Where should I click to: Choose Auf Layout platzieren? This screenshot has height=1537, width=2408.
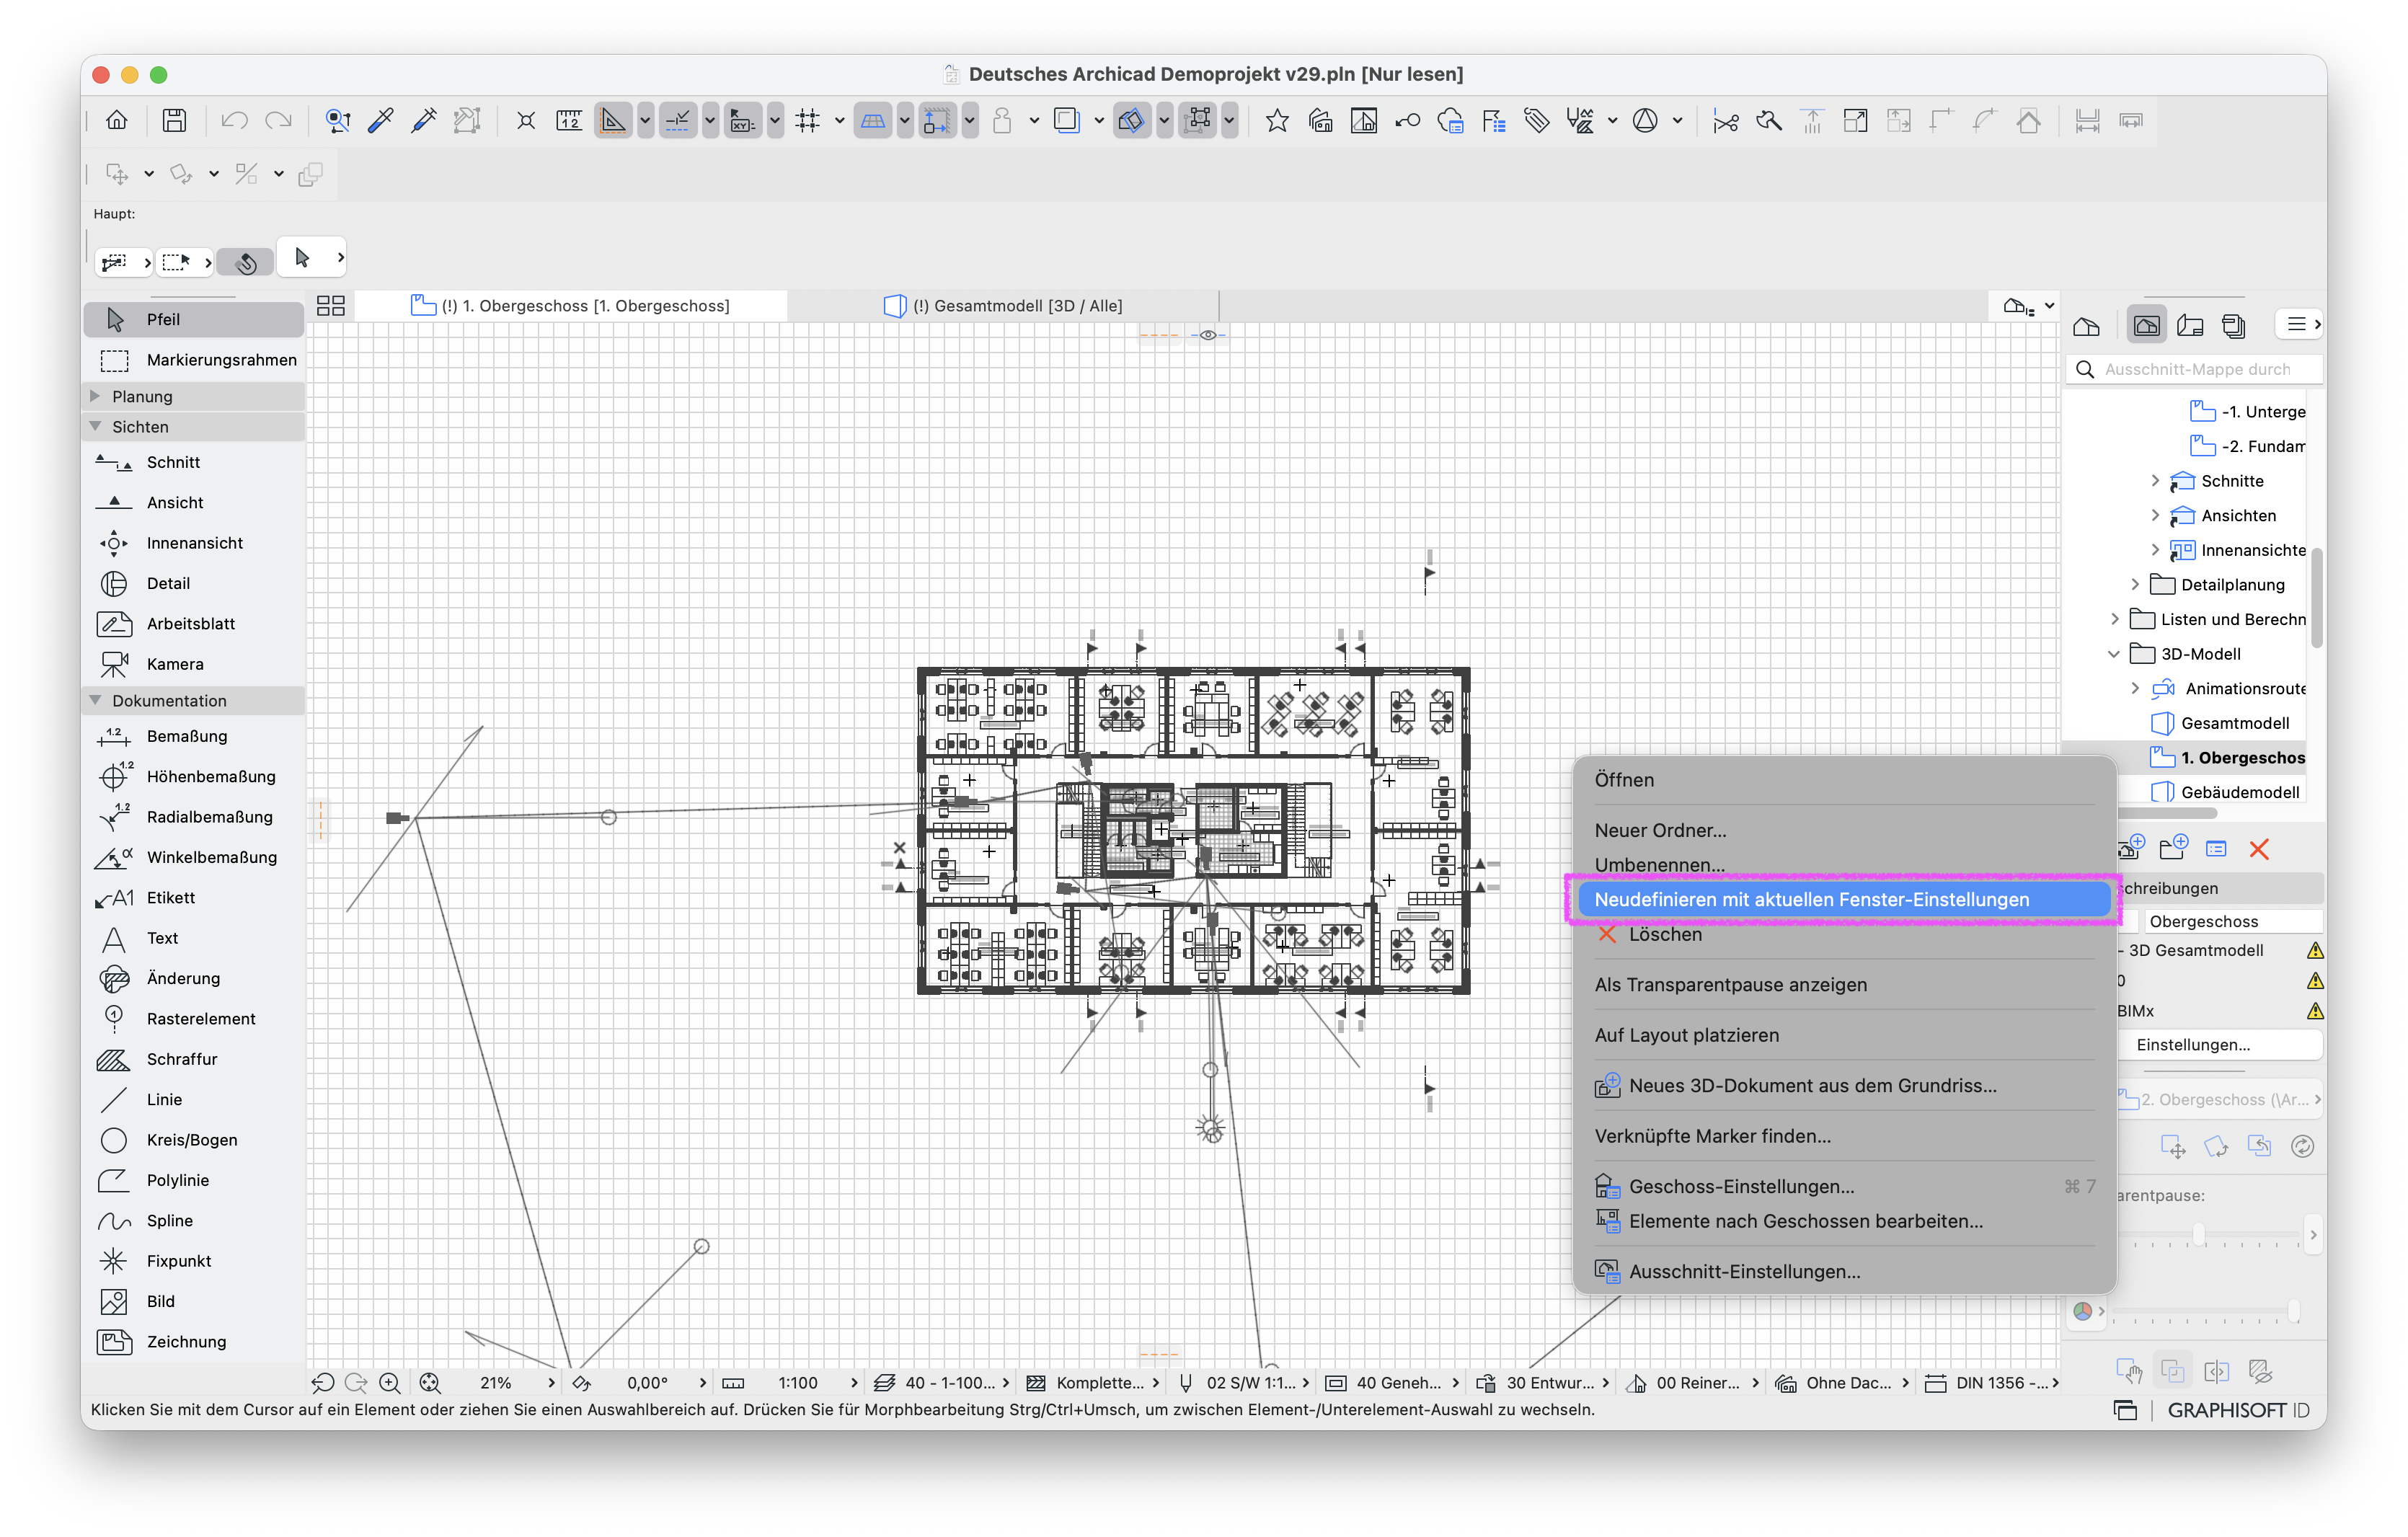(x=1843, y=1035)
